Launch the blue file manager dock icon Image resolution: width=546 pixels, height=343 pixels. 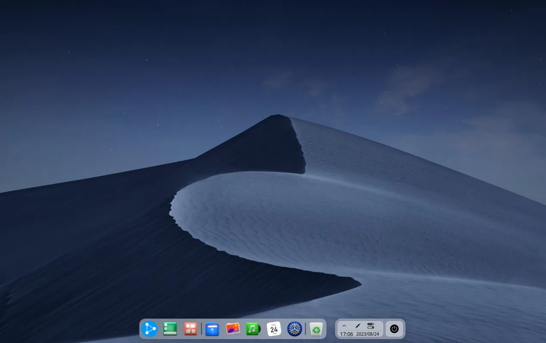(212, 329)
